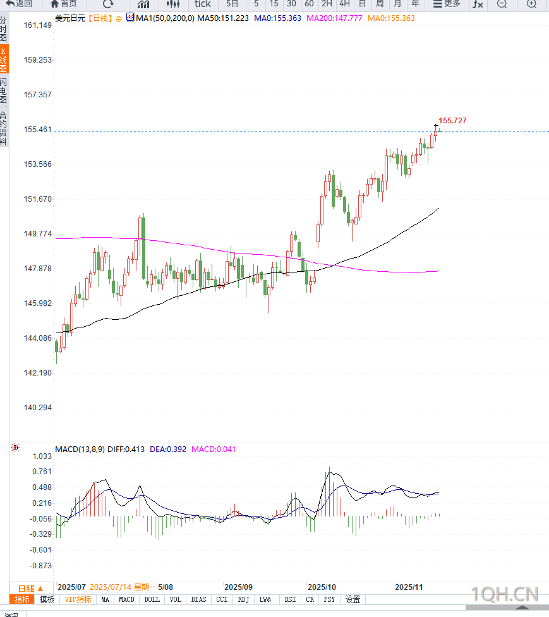Image resolution: width=549 pixels, height=617 pixels.
Task: Open the 更多 more menu
Action: click(x=447, y=4)
